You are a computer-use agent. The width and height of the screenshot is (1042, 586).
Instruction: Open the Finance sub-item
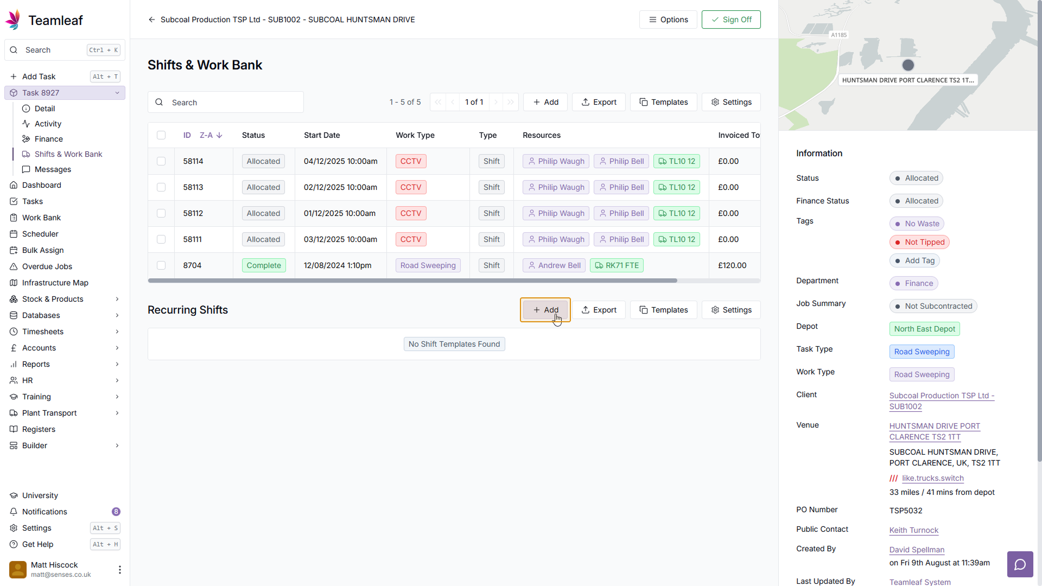coord(48,139)
